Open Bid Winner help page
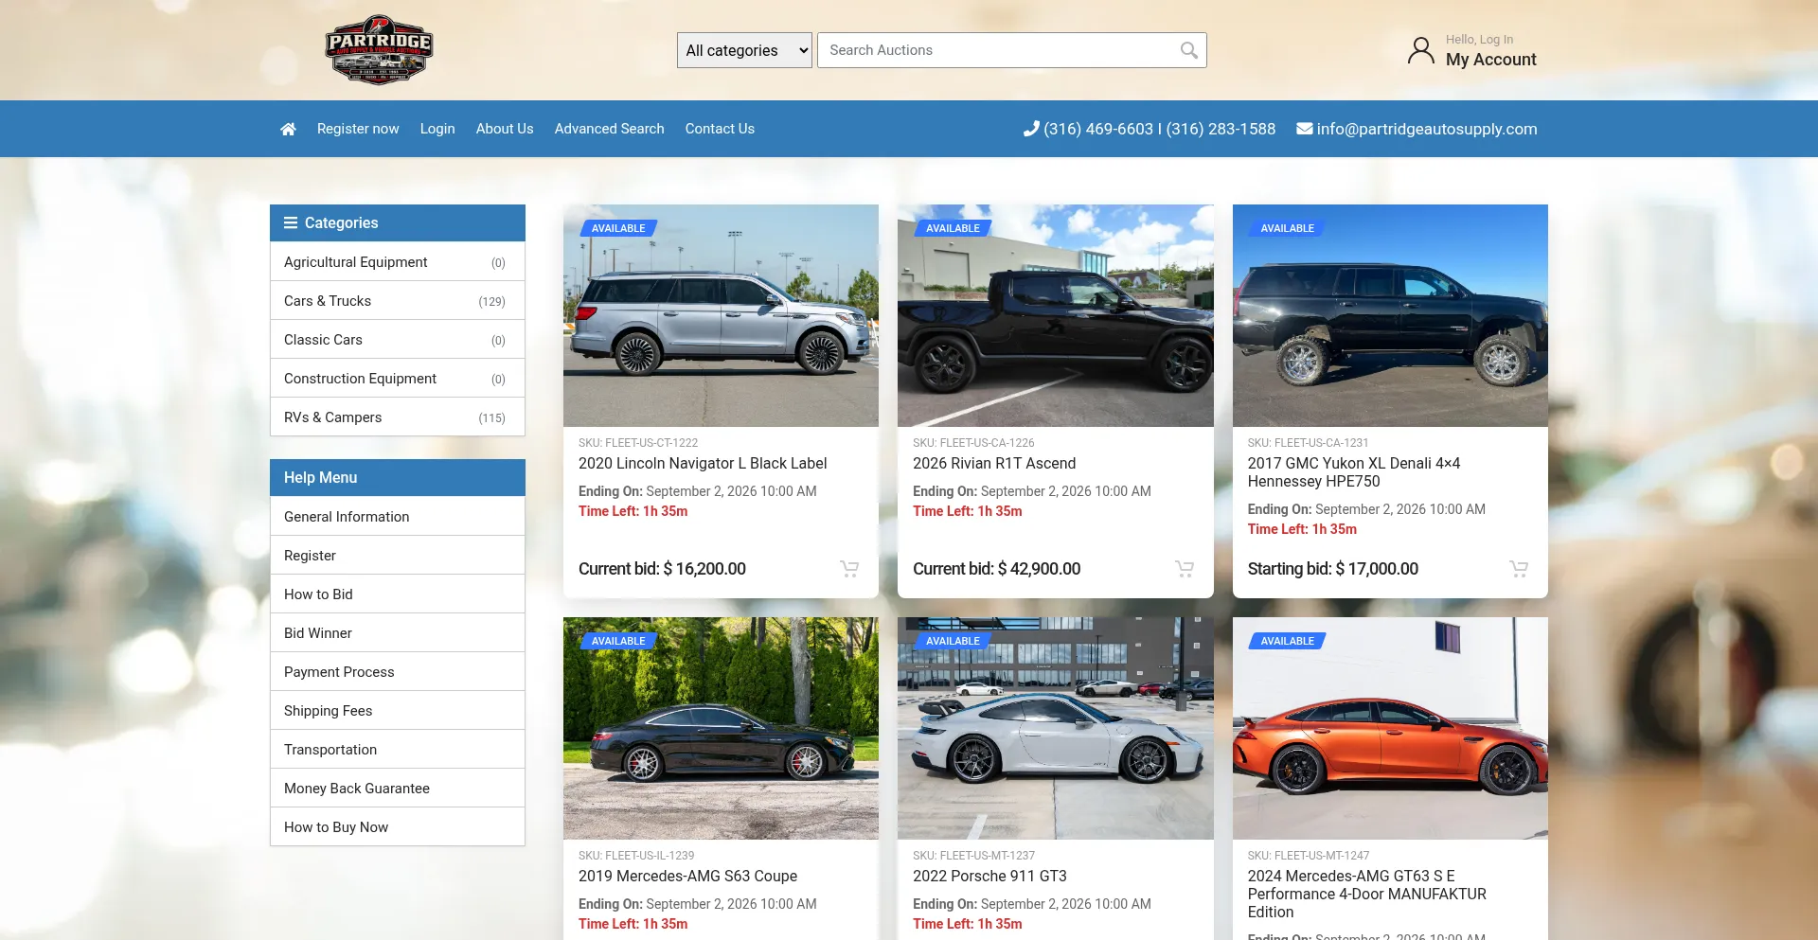Screen dimensions: 1818x940 pos(398,633)
